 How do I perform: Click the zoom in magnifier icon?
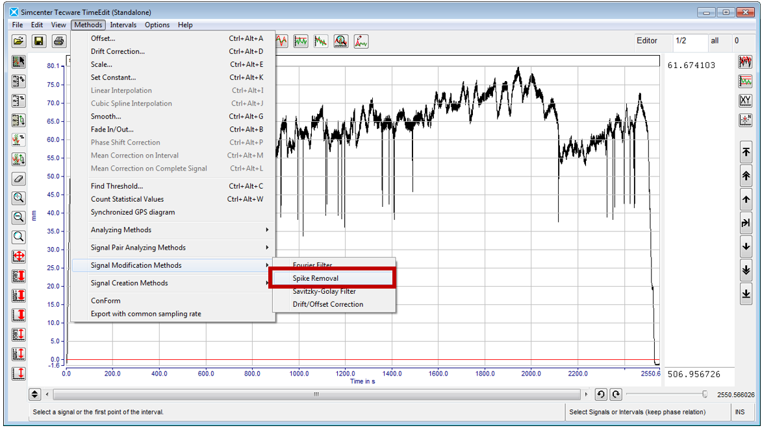tap(18, 198)
